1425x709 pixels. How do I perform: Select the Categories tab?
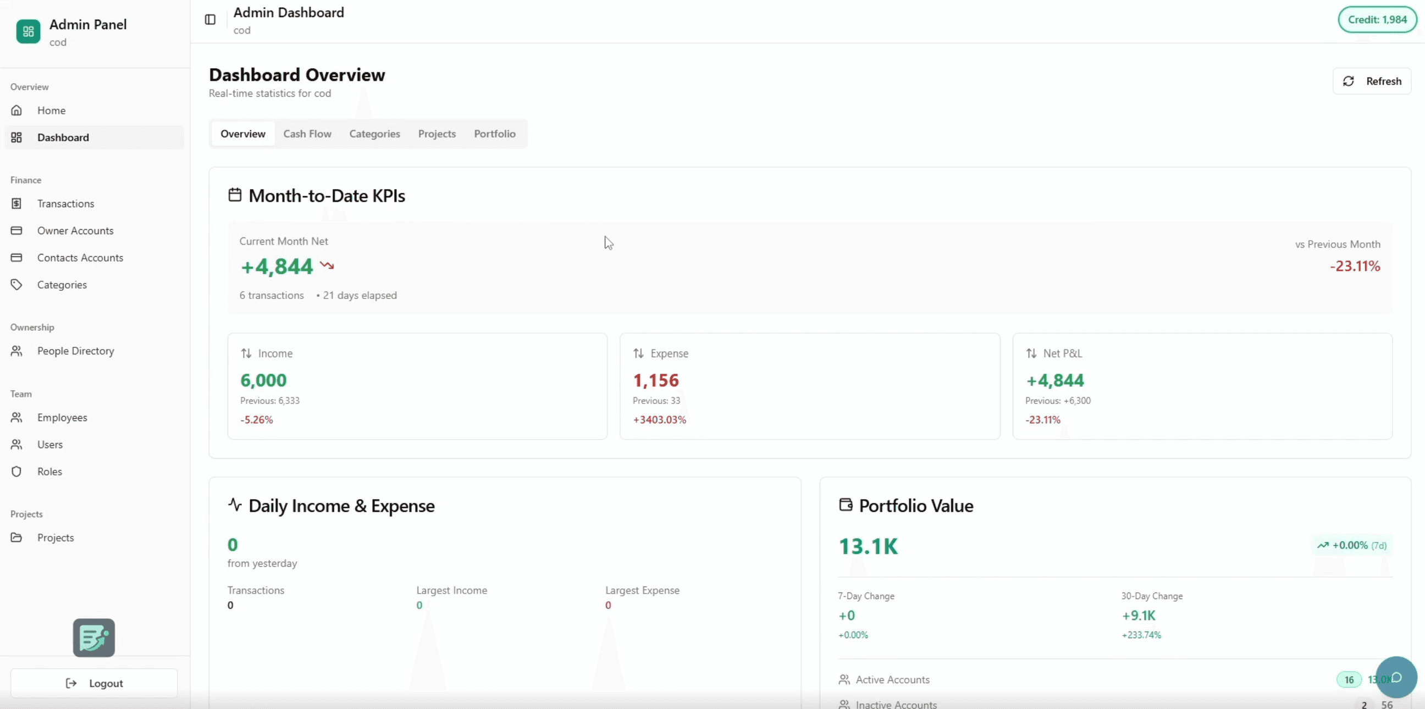click(374, 134)
